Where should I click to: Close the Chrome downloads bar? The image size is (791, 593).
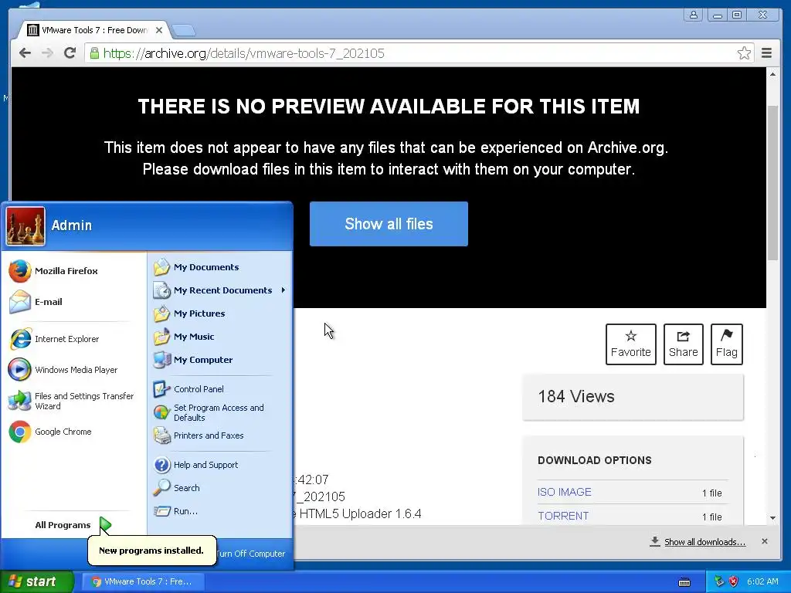coord(765,541)
